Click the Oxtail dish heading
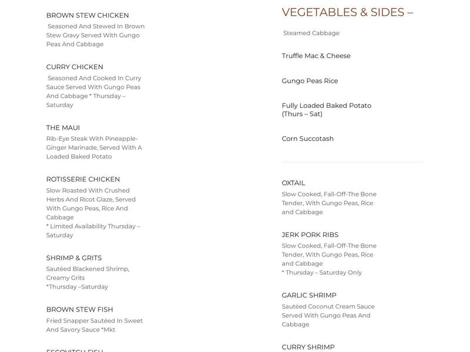 [x=294, y=183]
